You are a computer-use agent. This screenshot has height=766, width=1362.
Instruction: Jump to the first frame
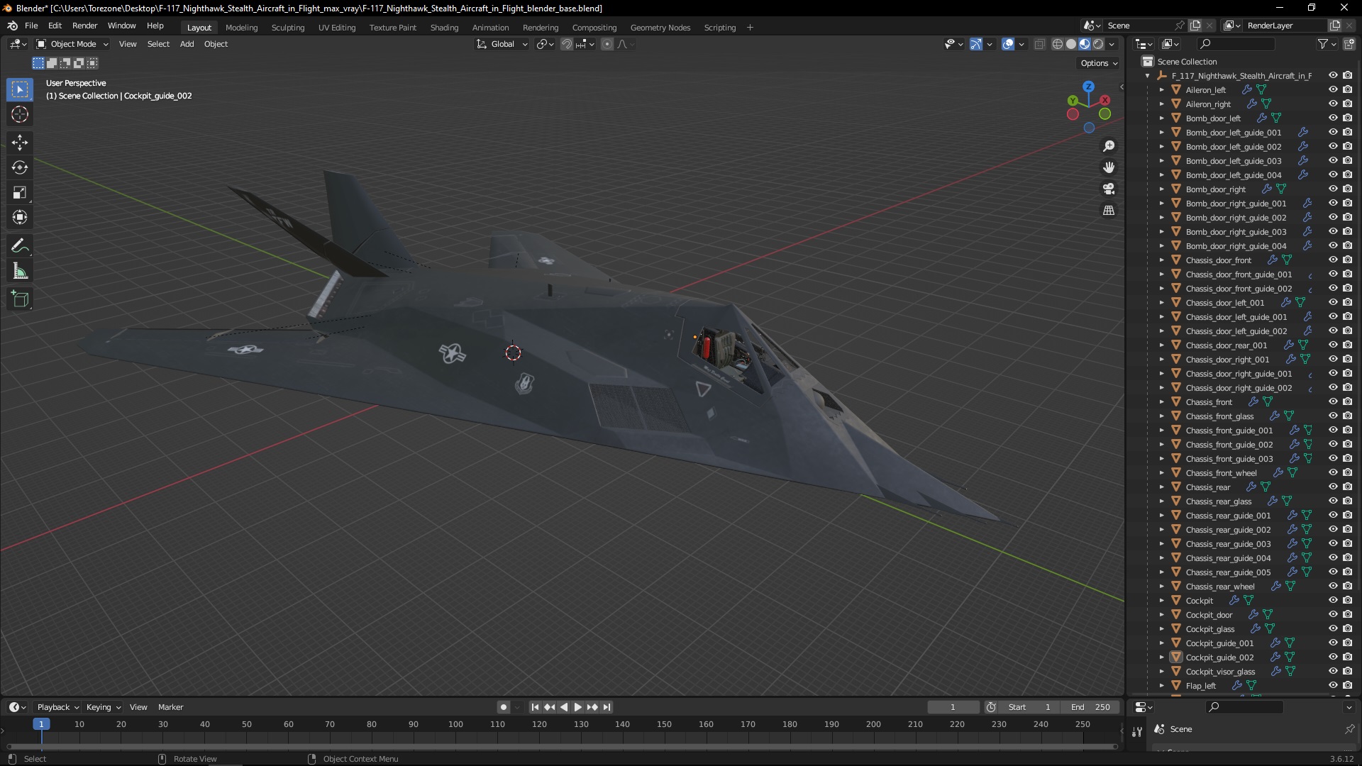[535, 707]
